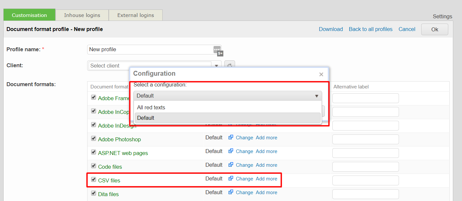Screen dimensions: 462x201
Task: Choose 'All red texts' from configuration list
Action: [151, 107]
